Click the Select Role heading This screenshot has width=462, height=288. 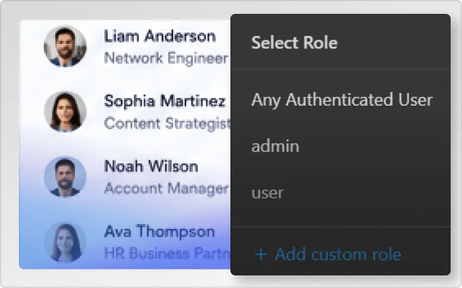click(295, 42)
